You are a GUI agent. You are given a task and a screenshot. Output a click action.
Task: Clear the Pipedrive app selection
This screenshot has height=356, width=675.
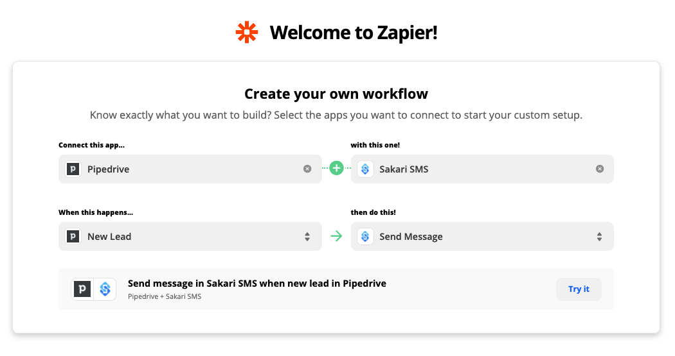307,169
